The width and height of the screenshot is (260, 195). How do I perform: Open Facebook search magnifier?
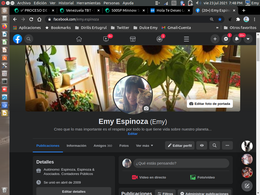click(x=28, y=39)
